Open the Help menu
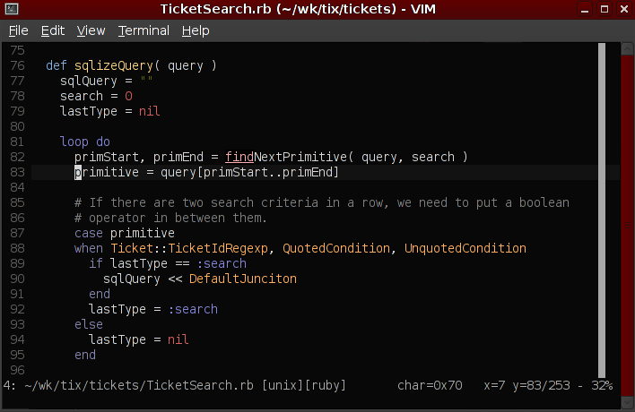The height and width of the screenshot is (412, 635). tap(196, 30)
